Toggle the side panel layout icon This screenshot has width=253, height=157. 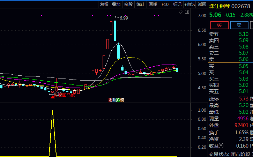pyautogui.click(x=187, y=12)
